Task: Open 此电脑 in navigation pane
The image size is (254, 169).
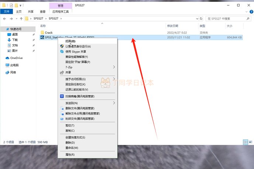Action: point(14,65)
